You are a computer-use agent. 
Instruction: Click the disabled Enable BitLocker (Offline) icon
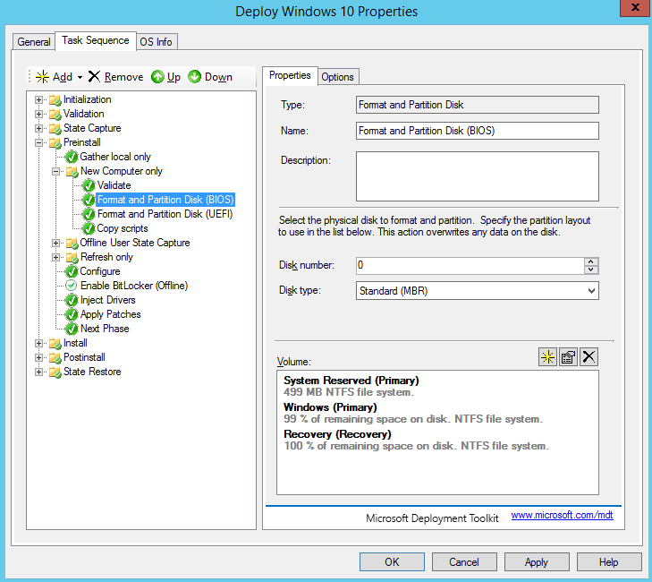click(x=72, y=286)
